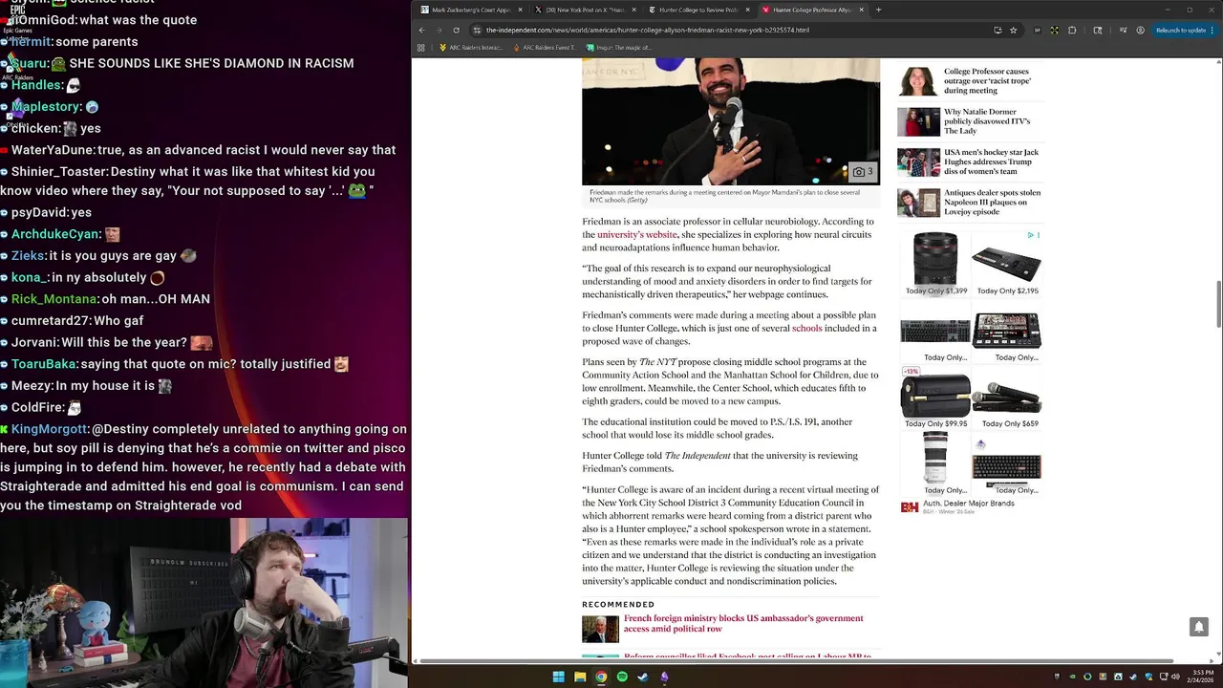Viewport: 1223px width, 688px height.
Task: Close the Mark Zuckerberg's Court tab
Action: point(521,10)
